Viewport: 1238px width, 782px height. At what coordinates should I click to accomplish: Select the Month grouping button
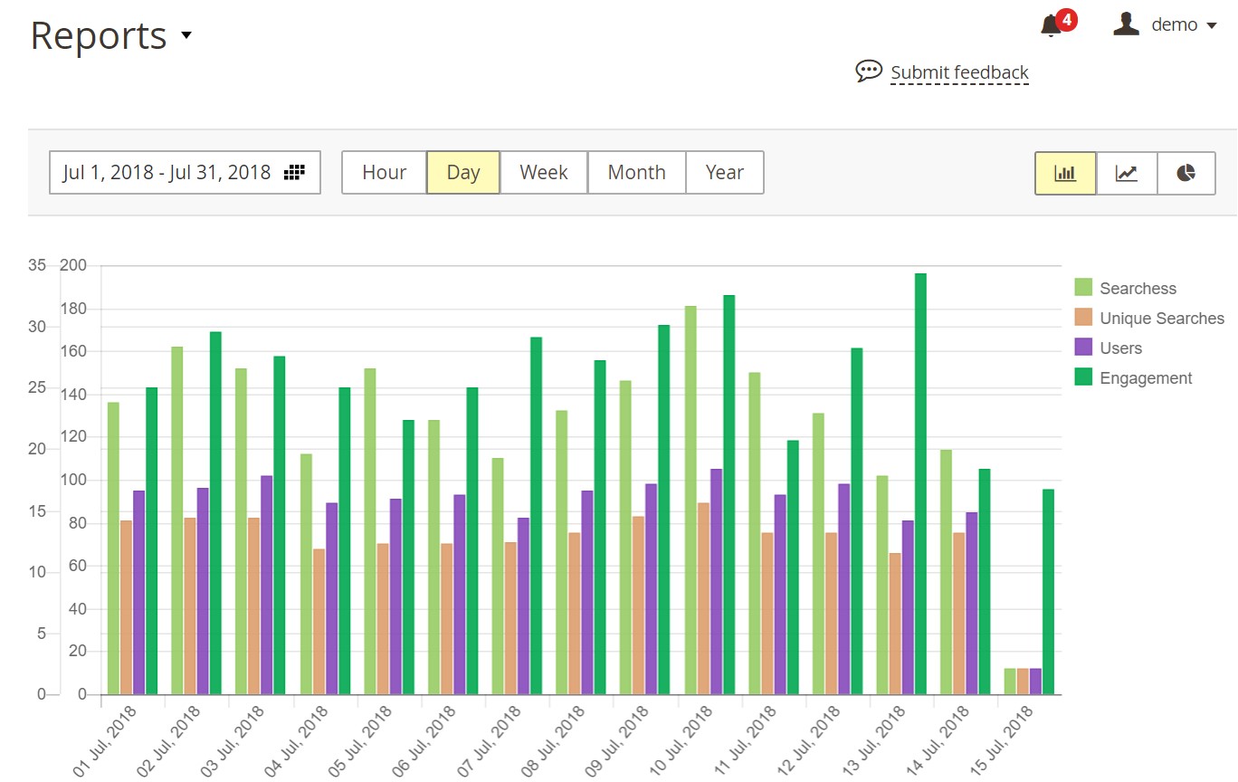point(636,173)
